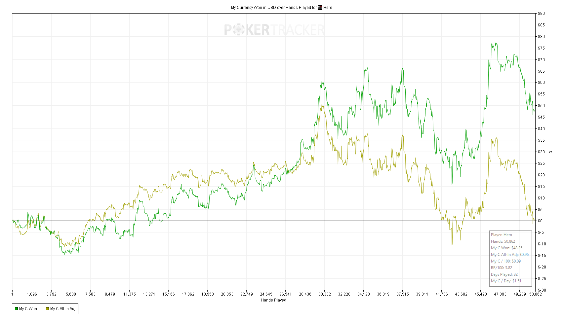Image resolution: width=563 pixels, height=320 pixels.
Task: Click the "32,228" x-axis label
Action: (x=344, y=294)
